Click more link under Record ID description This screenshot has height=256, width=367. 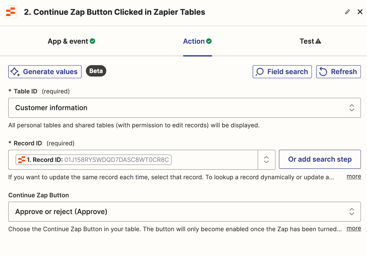coord(354,176)
